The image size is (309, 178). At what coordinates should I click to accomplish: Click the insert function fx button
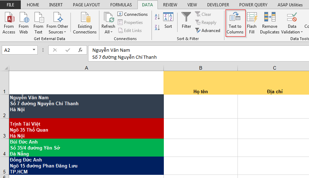pos(80,50)
